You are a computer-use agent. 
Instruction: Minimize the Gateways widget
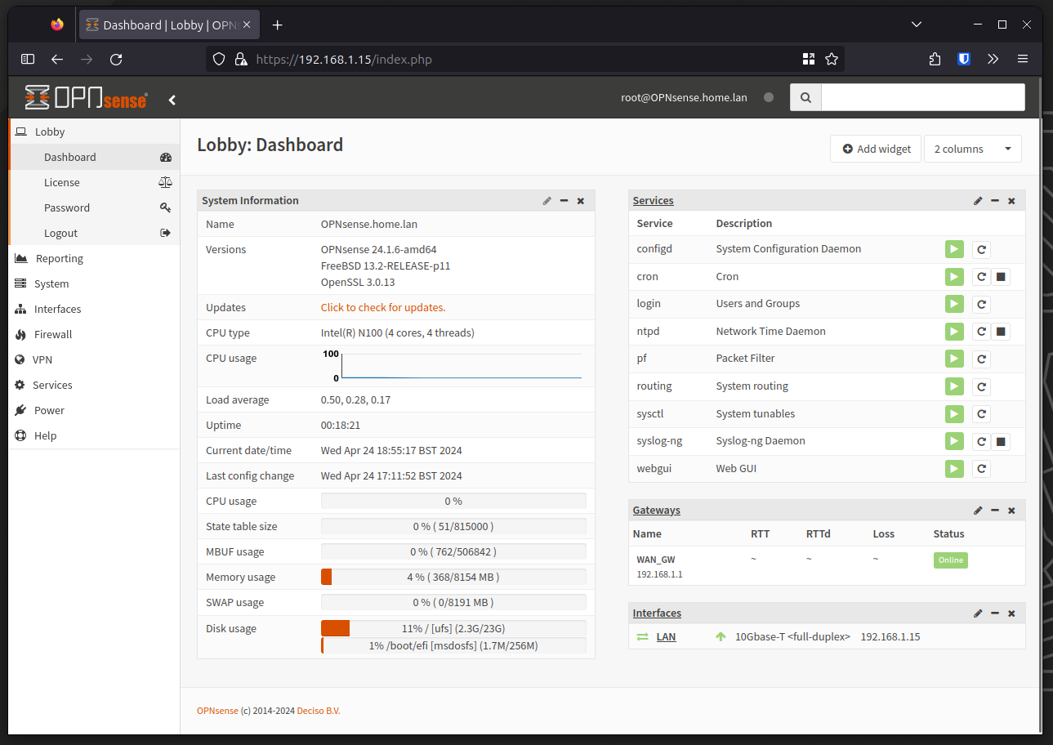coord(995,511)
